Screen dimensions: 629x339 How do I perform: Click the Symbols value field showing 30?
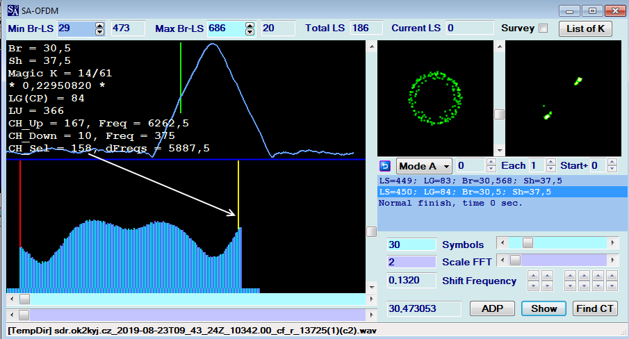[x=411, y=245]
